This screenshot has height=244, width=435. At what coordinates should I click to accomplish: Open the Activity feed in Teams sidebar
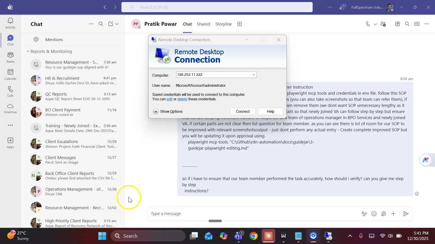click(x=10, y=23)
